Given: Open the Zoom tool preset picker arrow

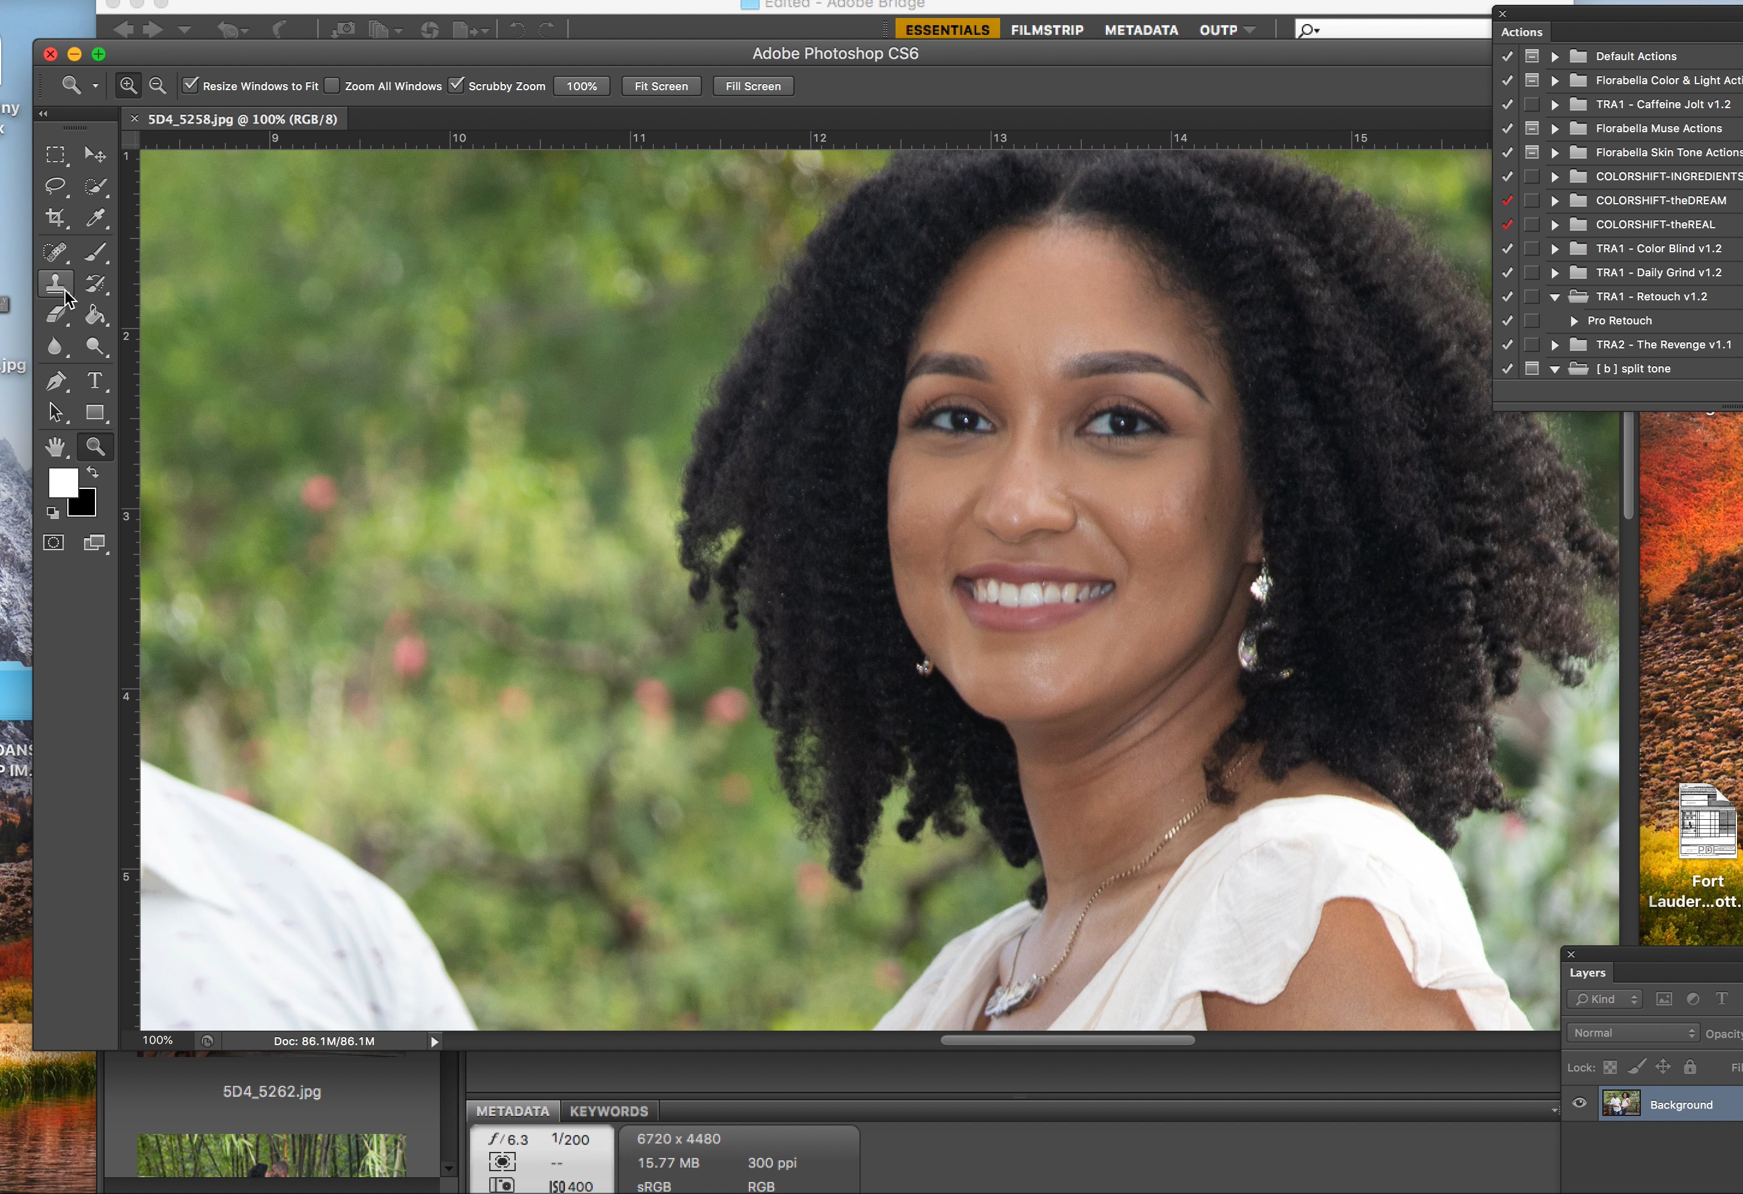Looking at the screenshot, I should click(95, 86).
